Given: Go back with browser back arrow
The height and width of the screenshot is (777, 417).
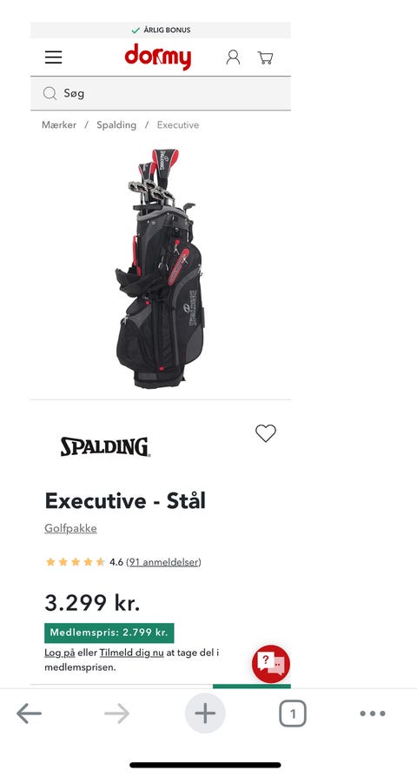Looking at the screenshot, I should pyautogui.click(x=29, y=714).
